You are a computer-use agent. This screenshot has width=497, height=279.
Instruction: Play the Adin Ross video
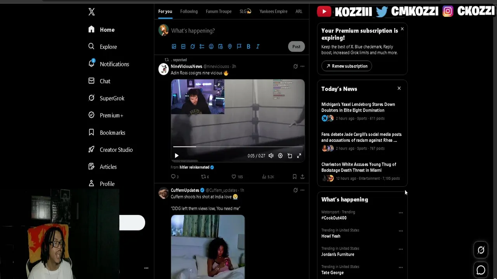click(x=177, y=156)
